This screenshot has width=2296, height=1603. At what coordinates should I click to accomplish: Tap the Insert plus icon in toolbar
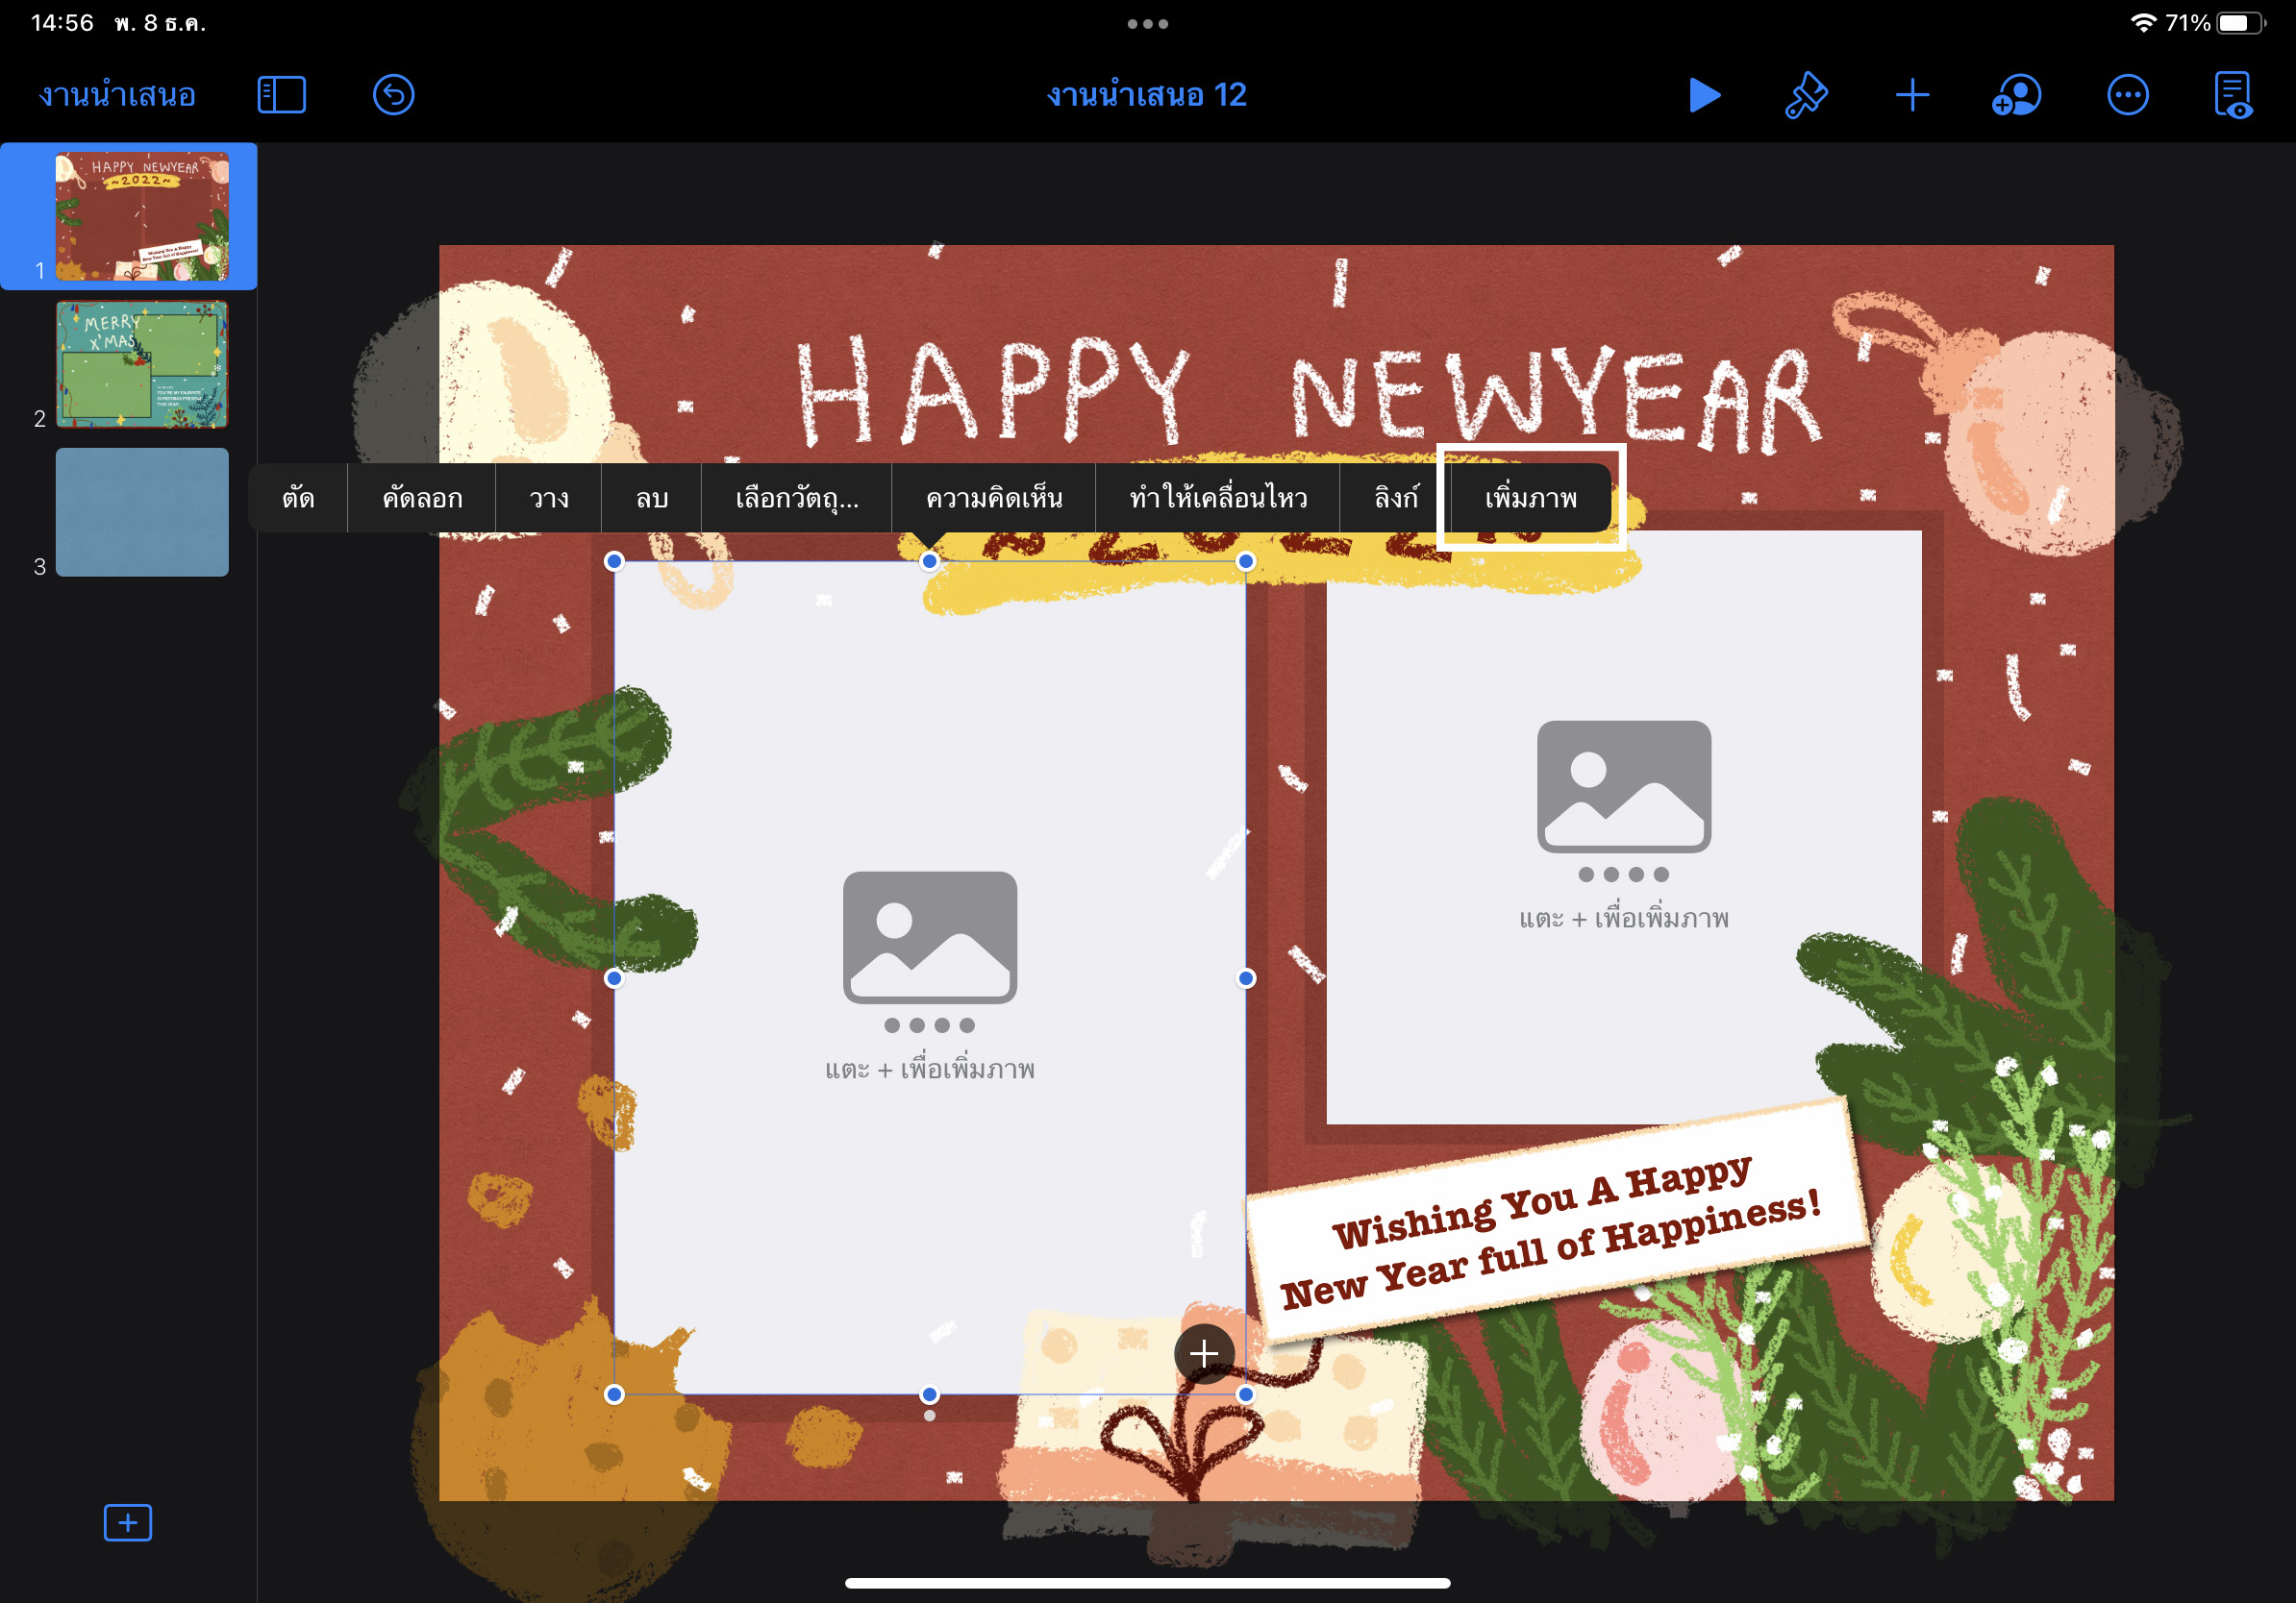pos(1911,95)
